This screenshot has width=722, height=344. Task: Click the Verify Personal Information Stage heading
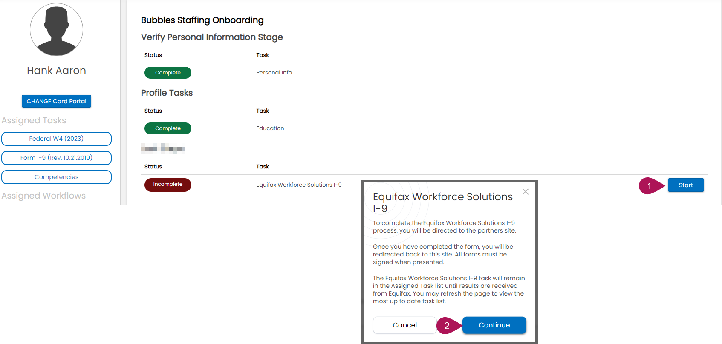pyautogui.click(x=212, y=37)
